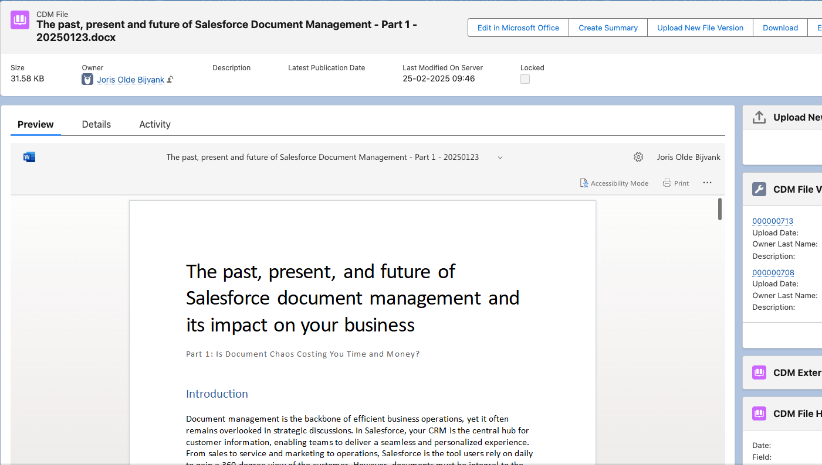
Task: Open preview settings gear icon
Action: [638, 157]
